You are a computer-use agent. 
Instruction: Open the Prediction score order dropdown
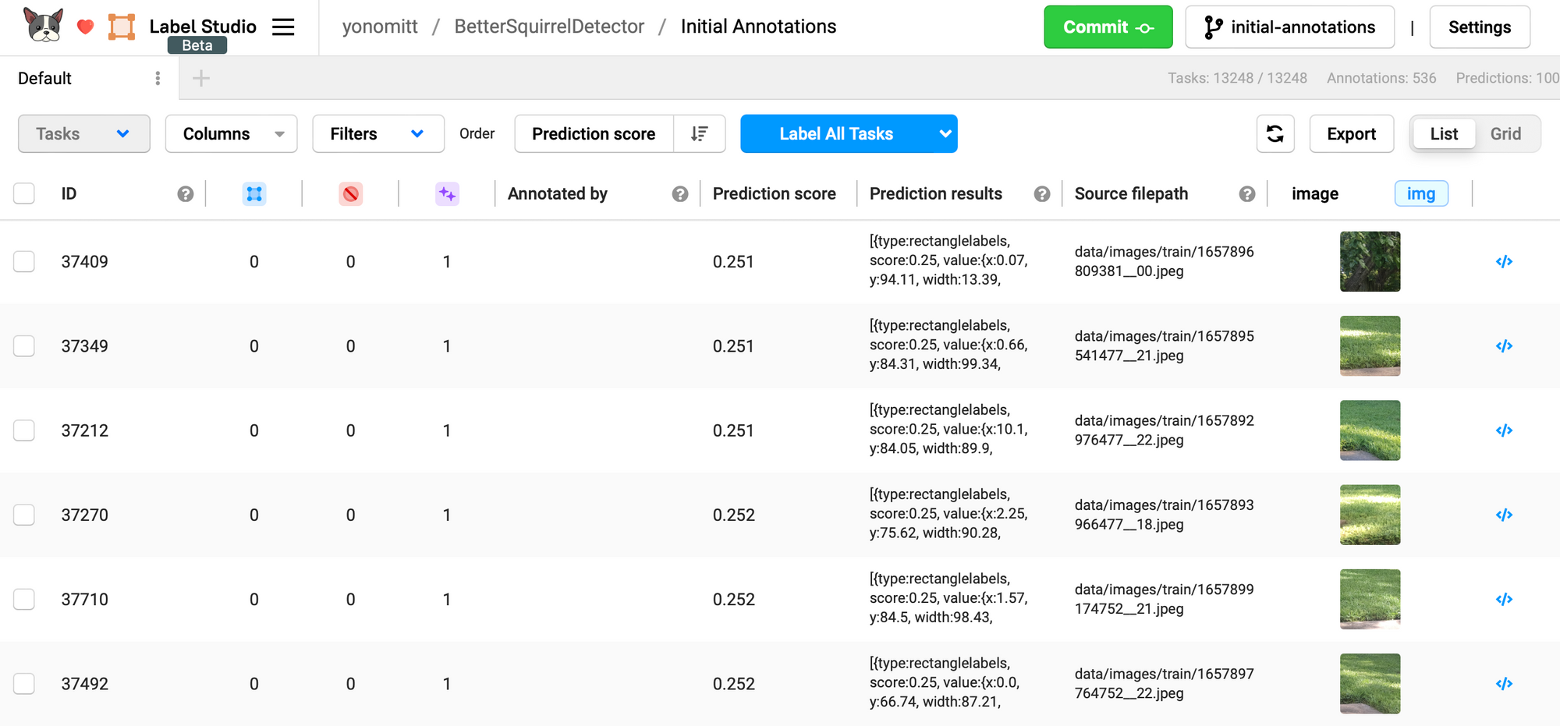point(594,134)
